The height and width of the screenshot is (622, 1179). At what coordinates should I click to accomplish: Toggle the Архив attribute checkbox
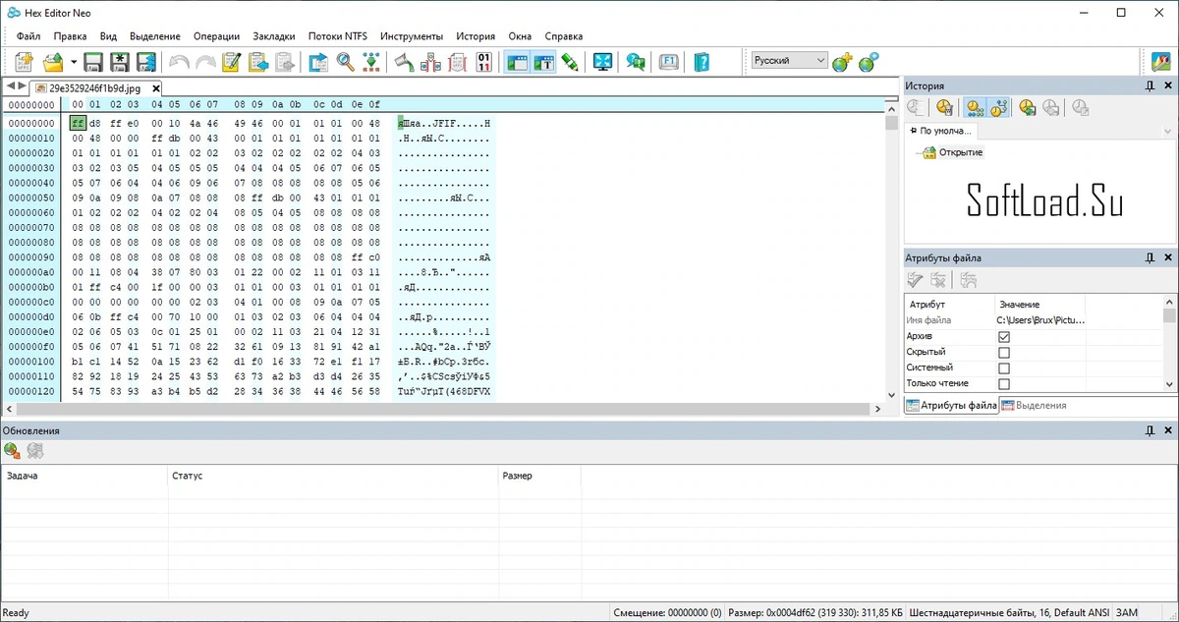tap(1004, 336)
